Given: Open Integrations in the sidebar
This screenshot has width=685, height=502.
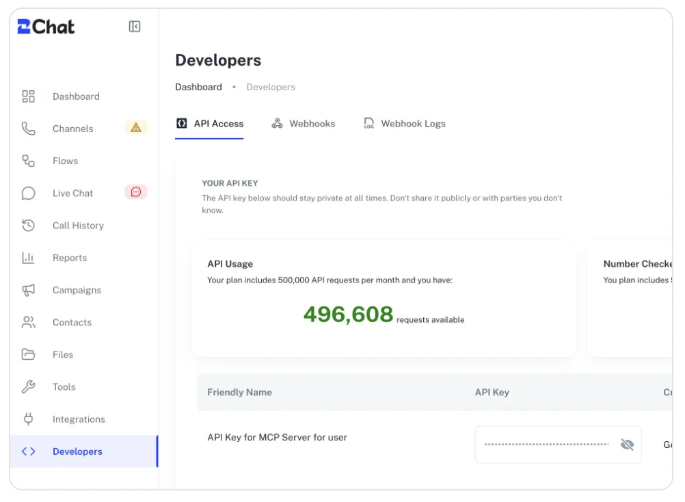Looking at the screenshot, I should pyautogui.click(x=83, y=419).
